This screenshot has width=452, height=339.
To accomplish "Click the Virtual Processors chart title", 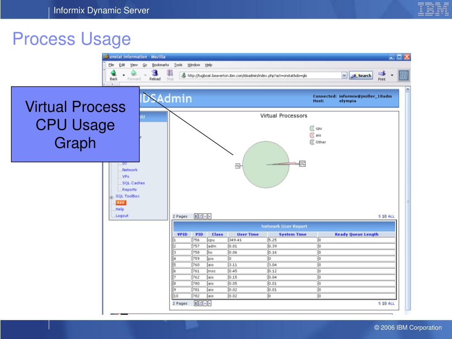I will 284,116.
